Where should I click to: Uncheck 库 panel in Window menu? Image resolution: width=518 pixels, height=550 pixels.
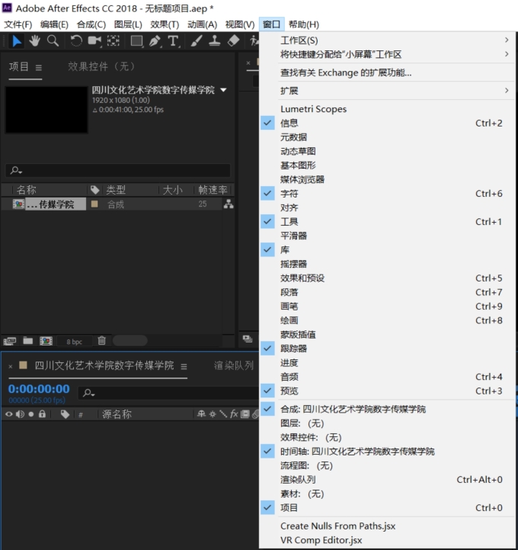(388, 249)
